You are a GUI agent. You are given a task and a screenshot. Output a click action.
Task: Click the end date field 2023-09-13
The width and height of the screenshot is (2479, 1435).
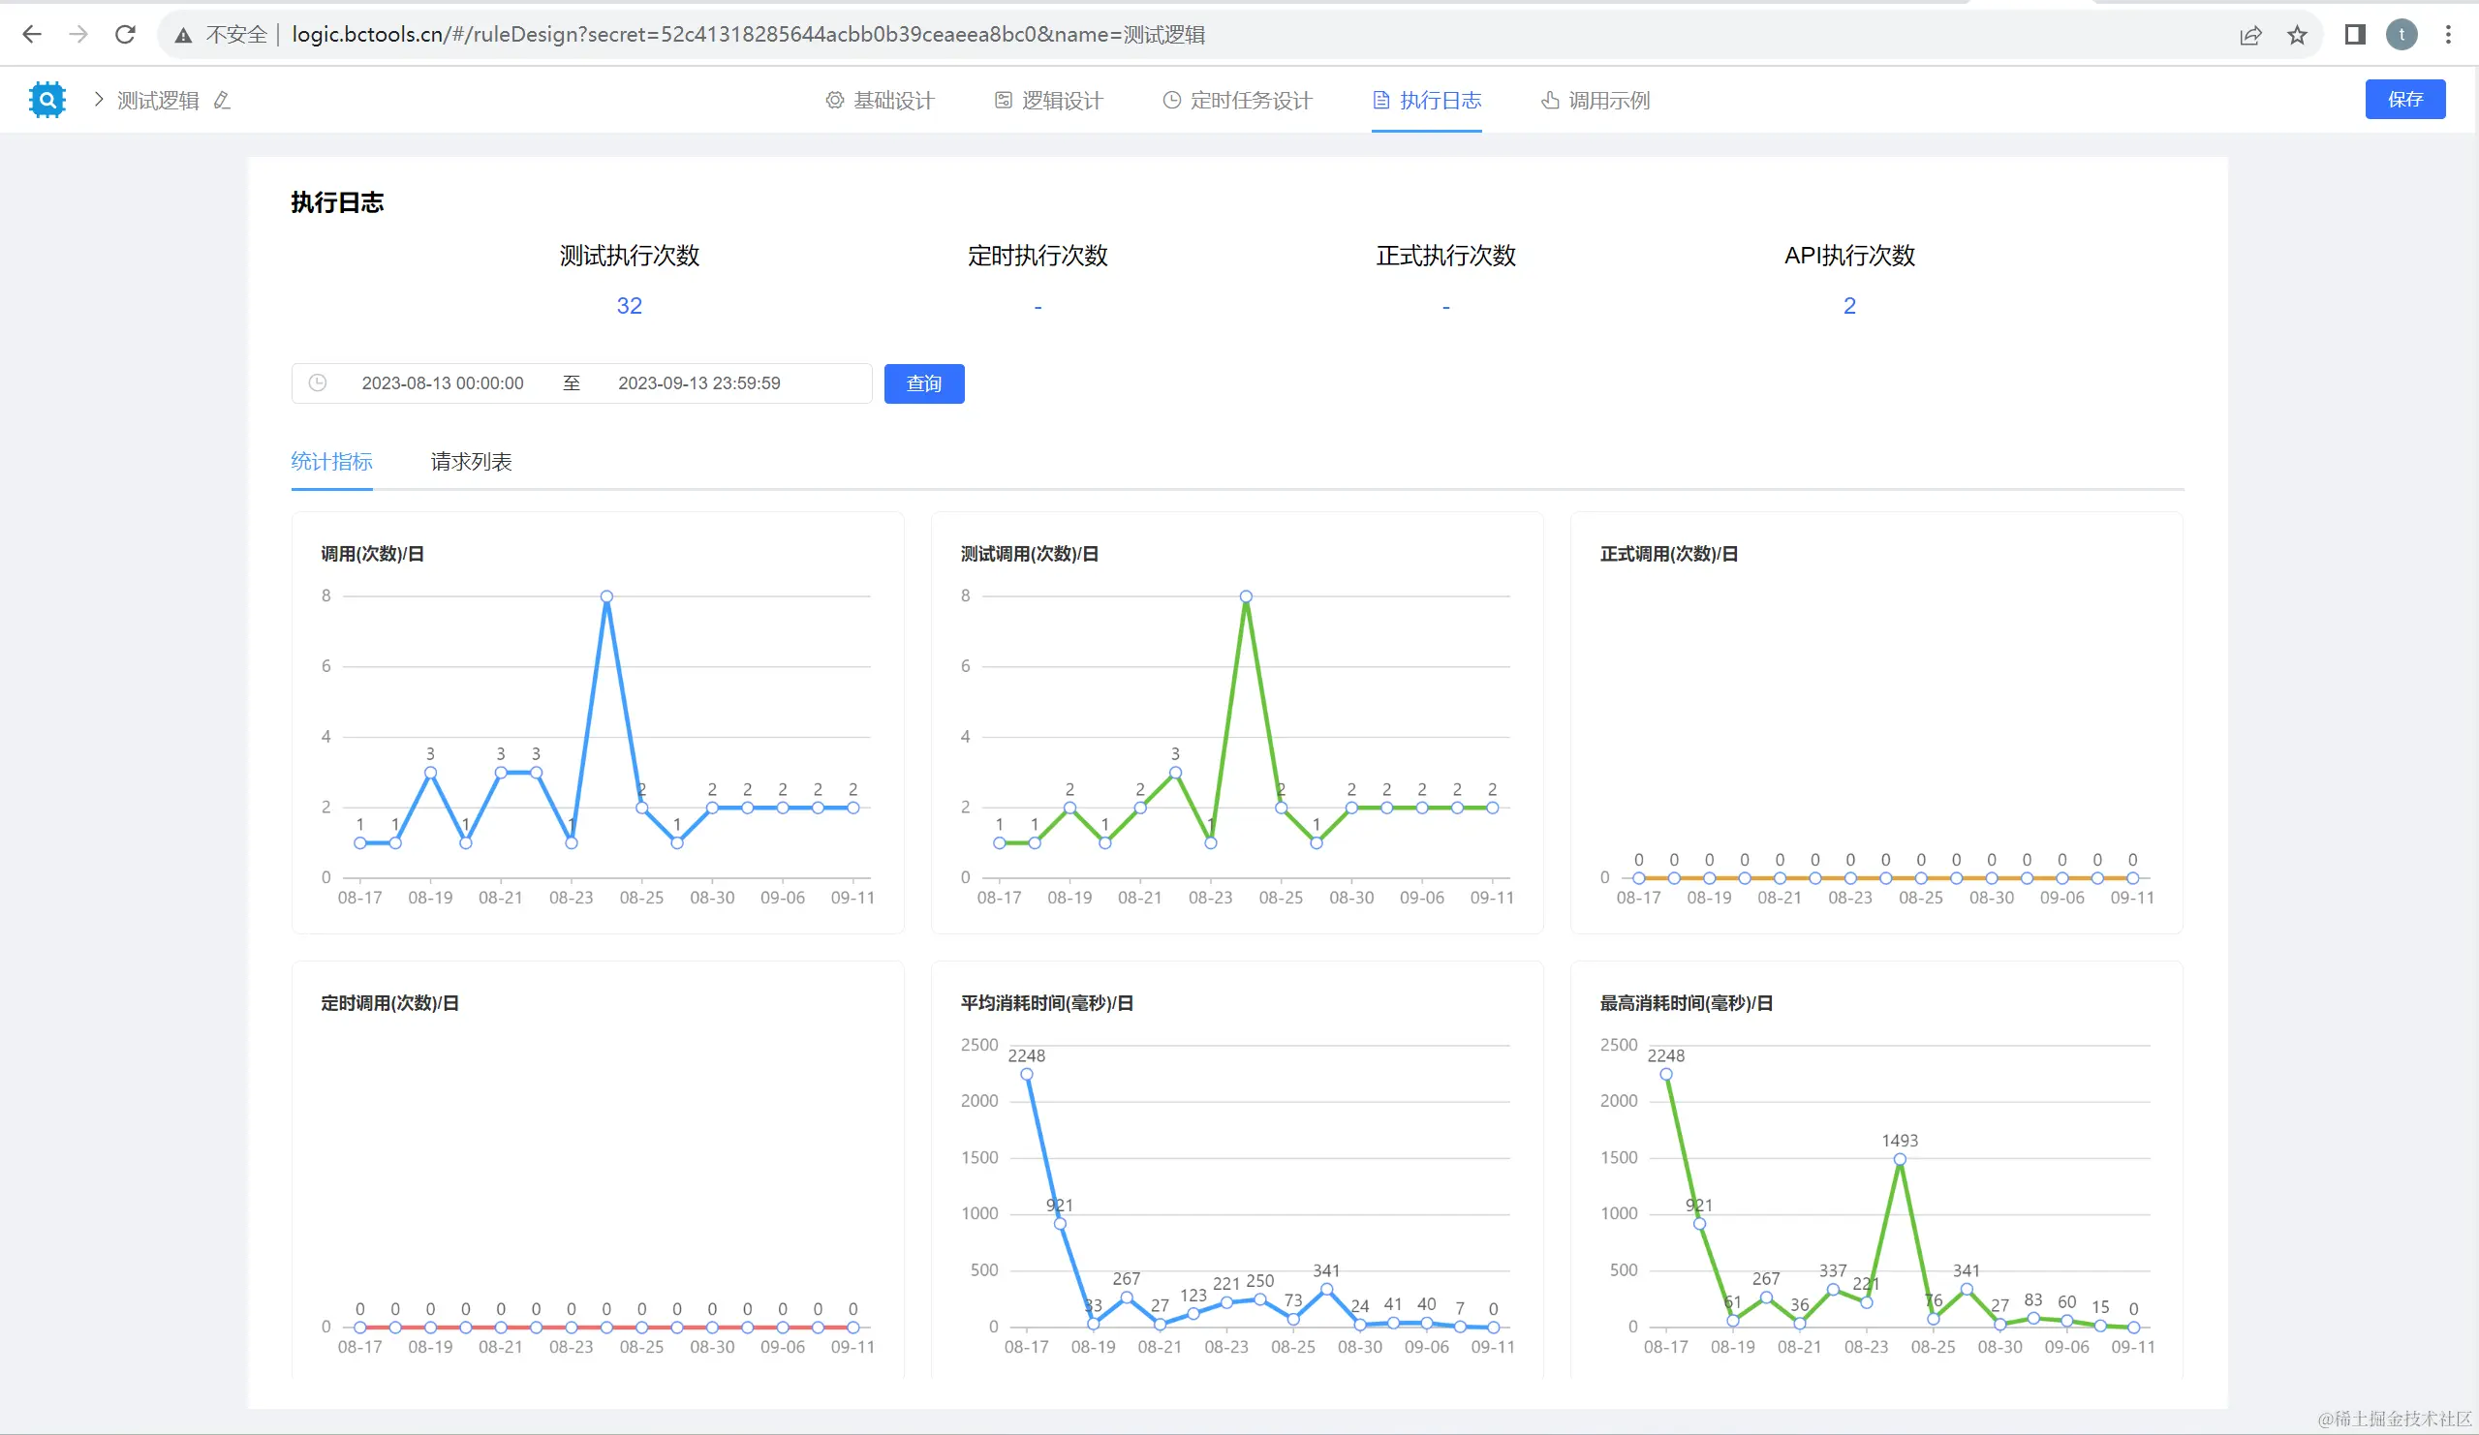coord(698,383)
